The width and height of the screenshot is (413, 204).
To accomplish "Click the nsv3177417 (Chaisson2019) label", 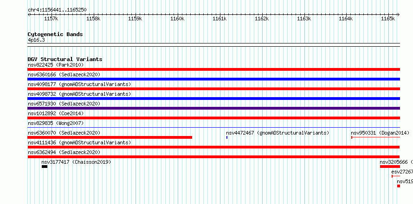I will click(77, 162).
